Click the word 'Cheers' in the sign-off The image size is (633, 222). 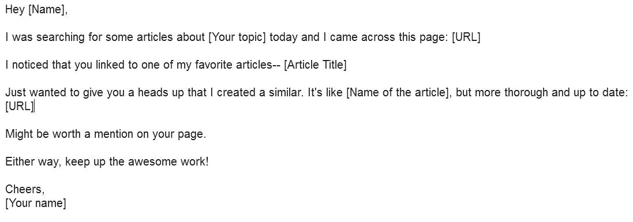tap(25, 189)
